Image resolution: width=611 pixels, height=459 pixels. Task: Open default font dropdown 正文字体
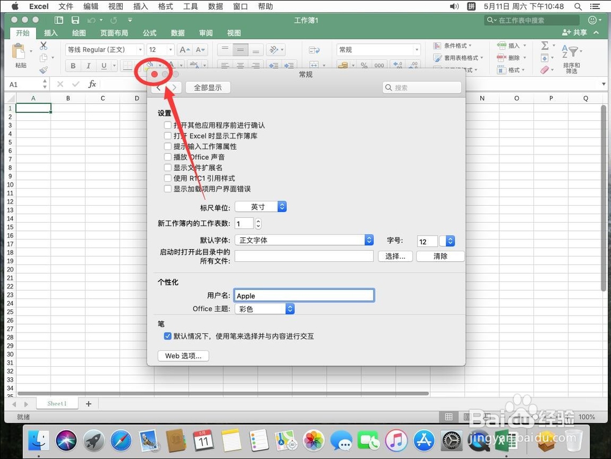(x=304, y=240)
